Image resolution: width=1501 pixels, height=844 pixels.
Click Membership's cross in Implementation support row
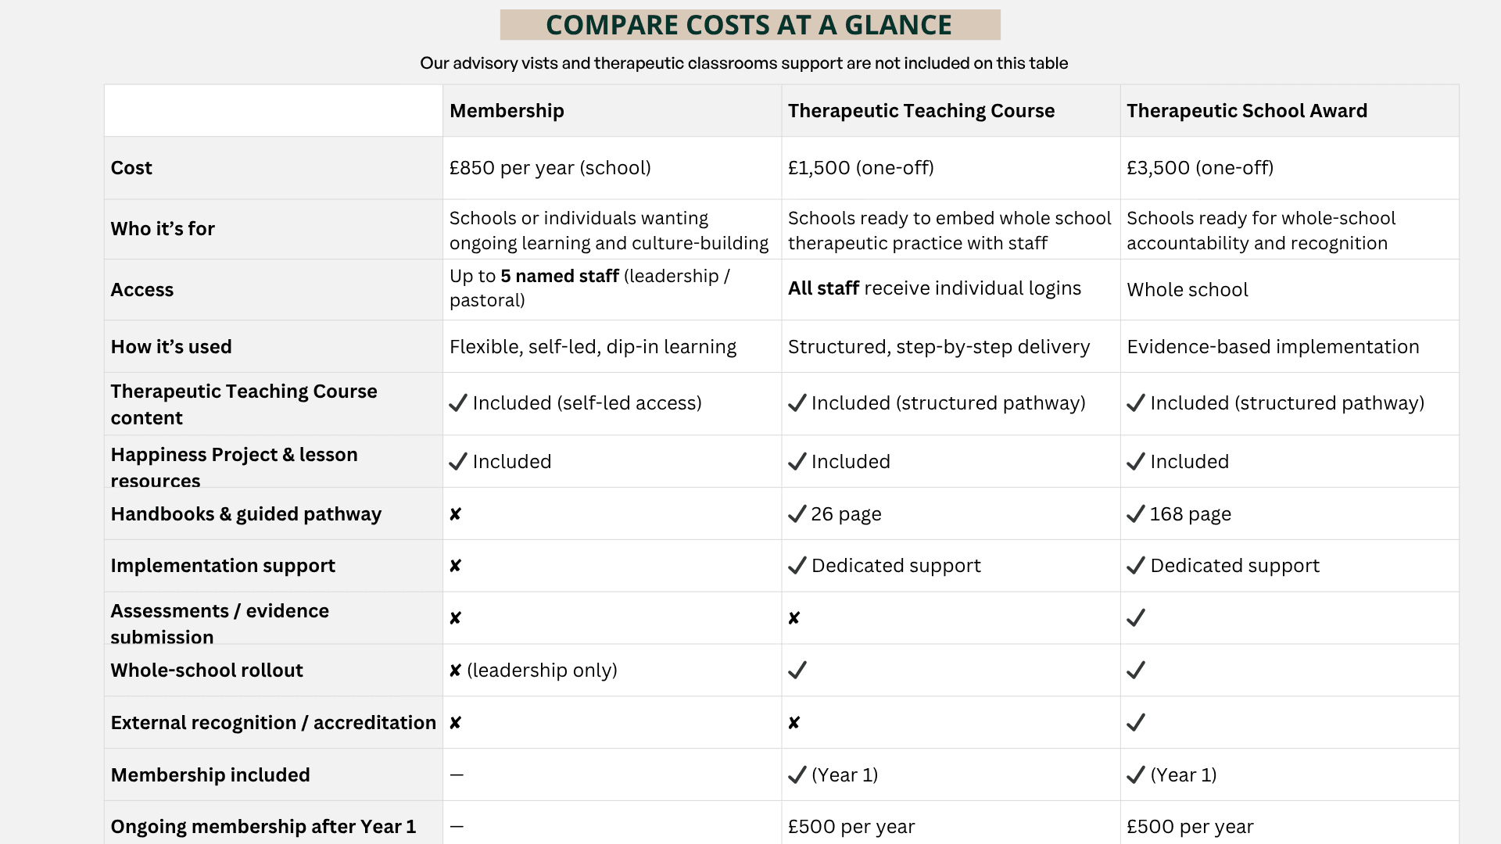[456, 566]
